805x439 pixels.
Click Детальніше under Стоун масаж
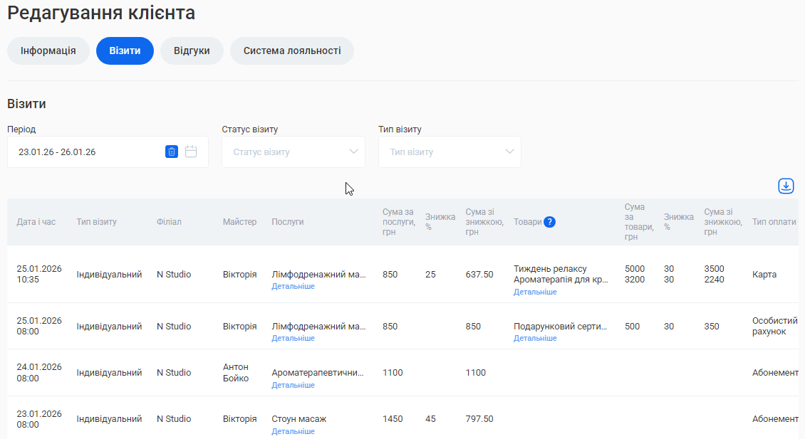click(293, 432)
